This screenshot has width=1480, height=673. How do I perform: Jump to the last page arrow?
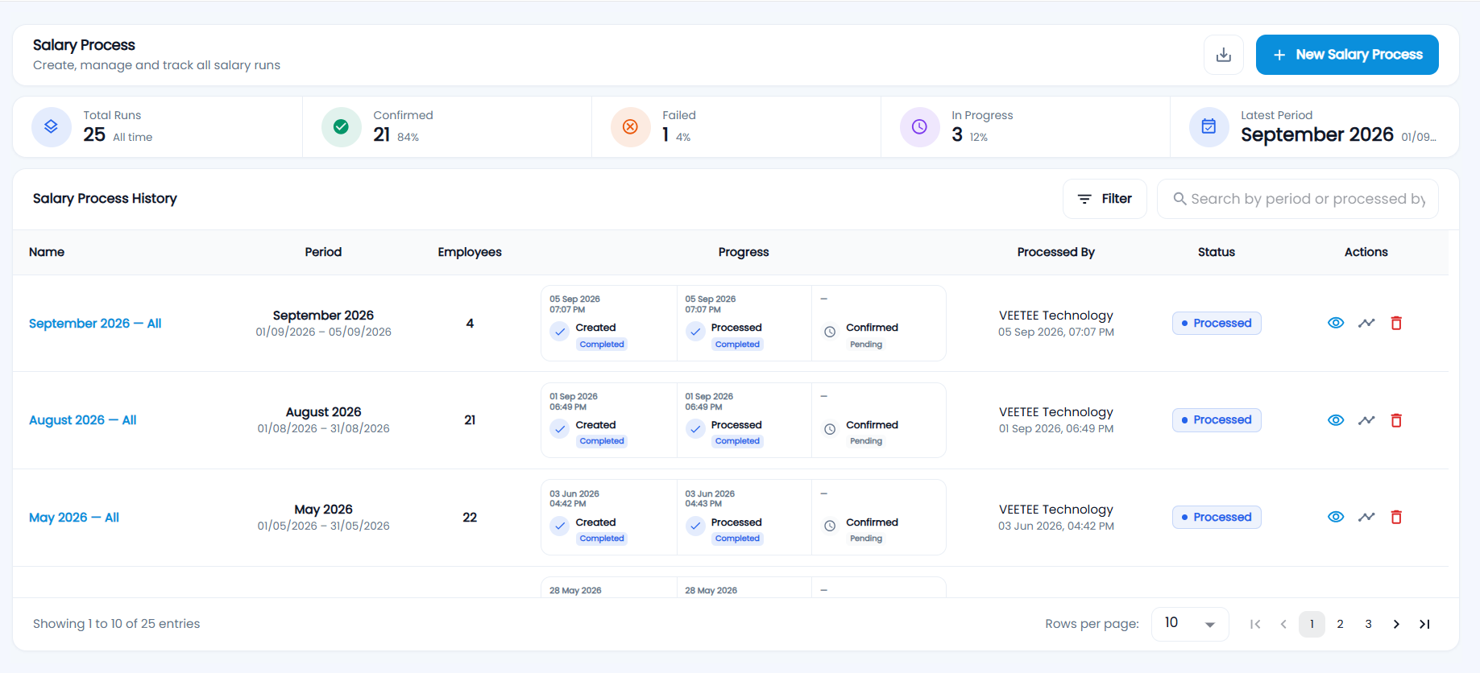[1424, 624]
